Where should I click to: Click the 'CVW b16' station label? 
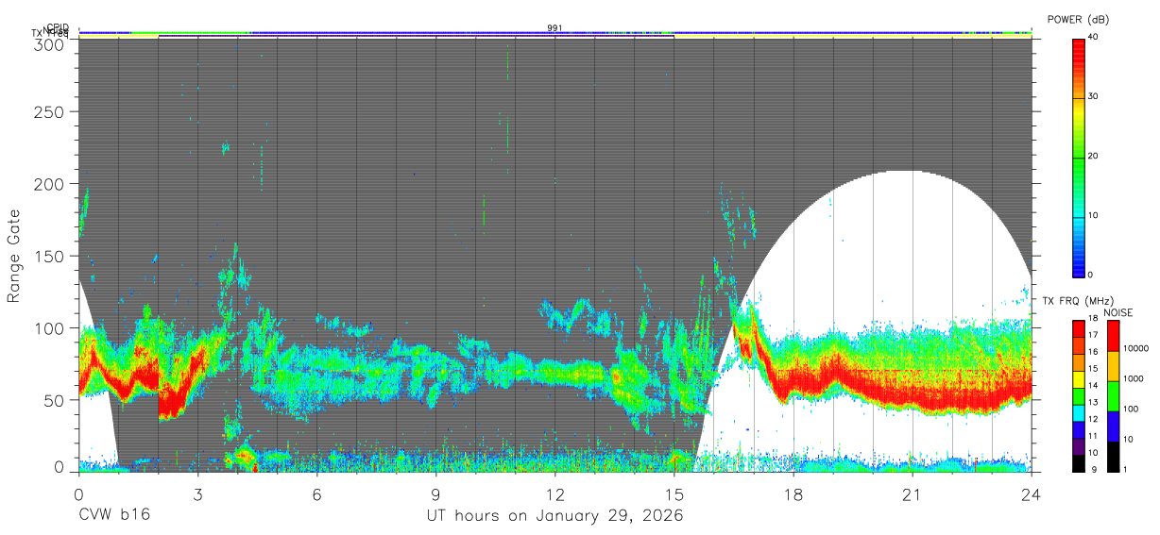click(113, 516)
